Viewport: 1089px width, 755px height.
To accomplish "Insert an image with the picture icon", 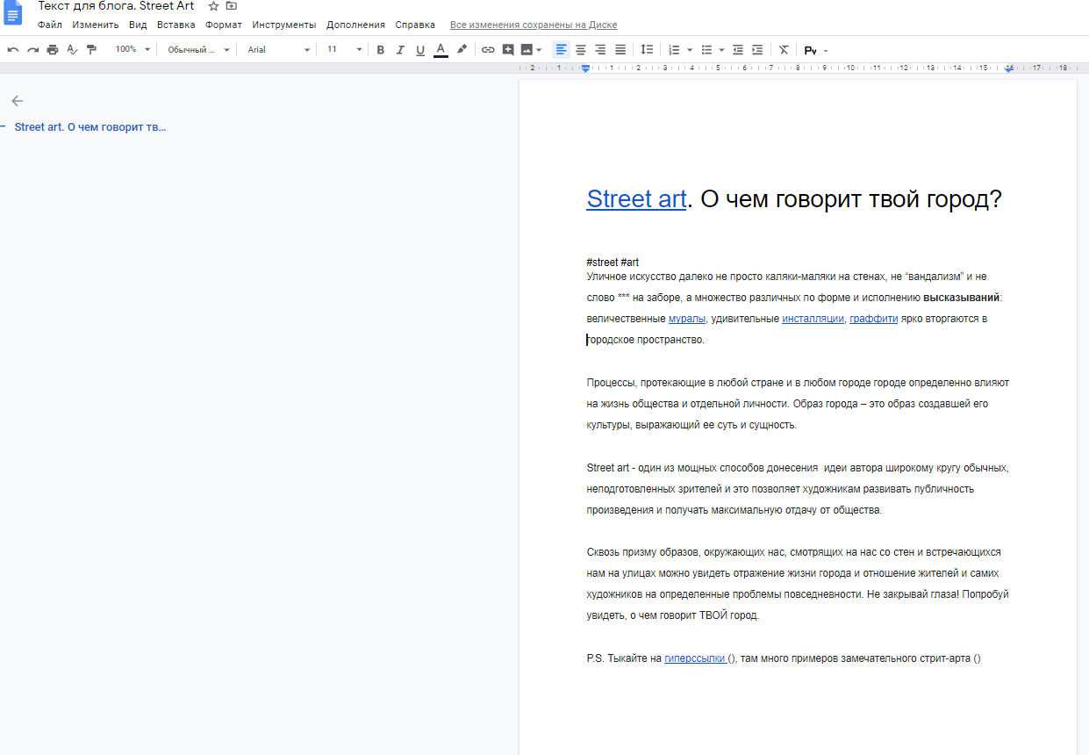I will click(x=527, y=50).
